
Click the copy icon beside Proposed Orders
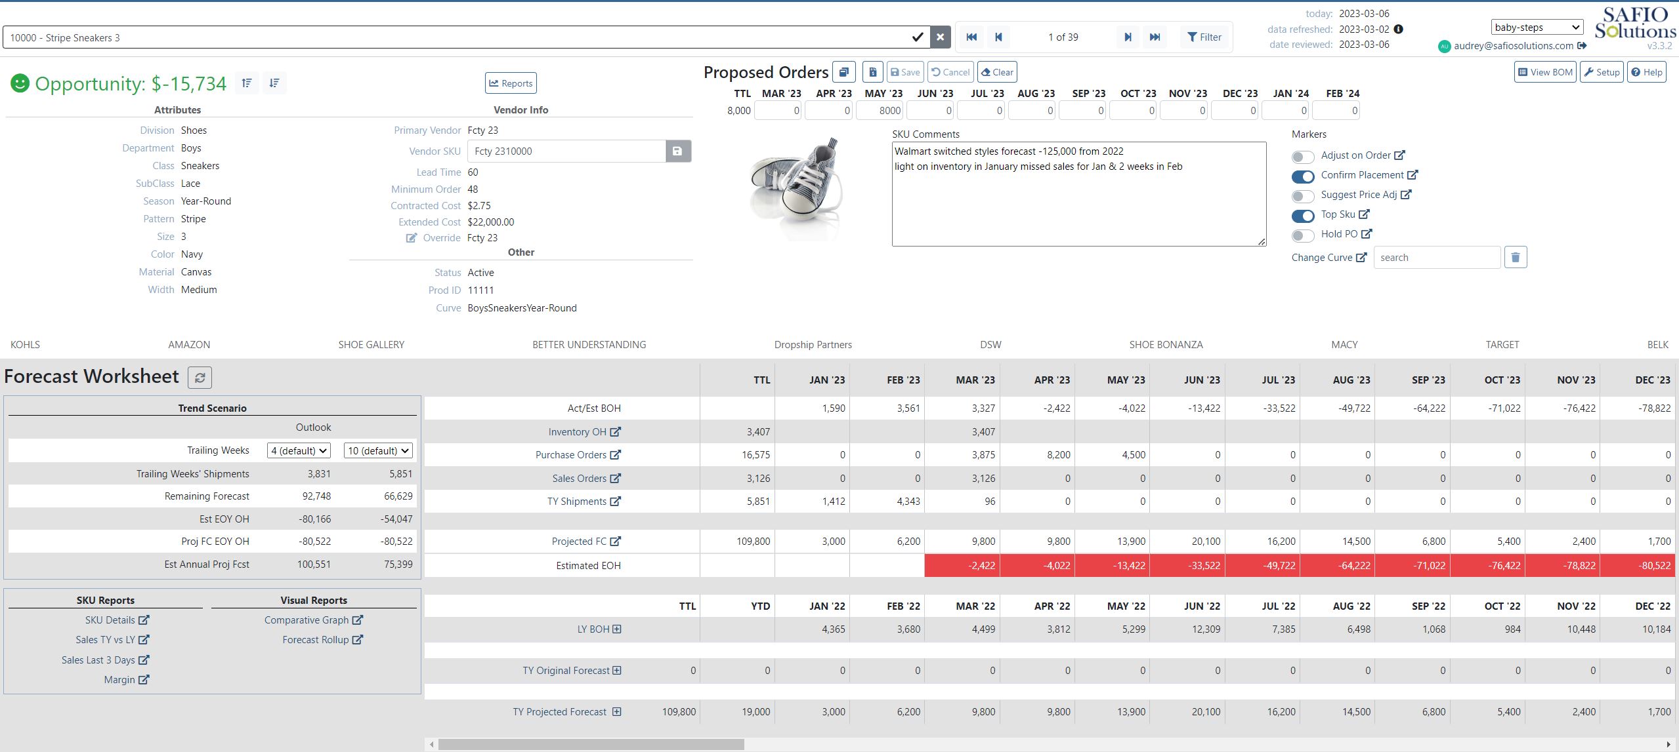pos(843,72)
